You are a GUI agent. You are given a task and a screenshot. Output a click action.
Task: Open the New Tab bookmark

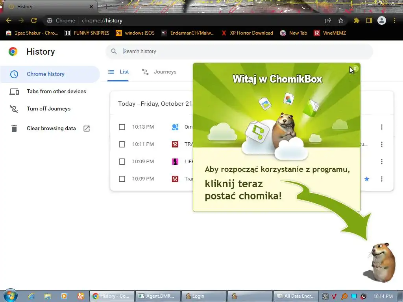click(294, 33)
